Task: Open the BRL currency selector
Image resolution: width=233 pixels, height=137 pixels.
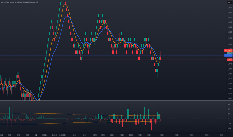Action: (x=229, y=2)
